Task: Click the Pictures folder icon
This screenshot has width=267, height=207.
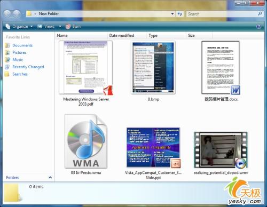Action: pyautogui.click(x=7, y=52)
